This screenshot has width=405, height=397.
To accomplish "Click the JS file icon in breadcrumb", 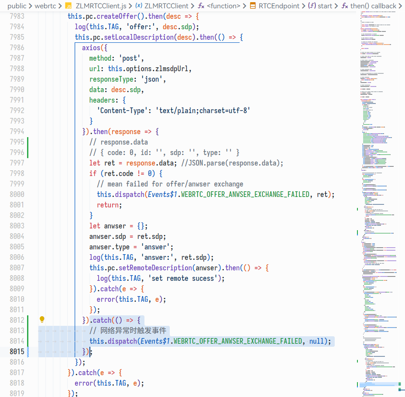I will [x=69, y=6].
